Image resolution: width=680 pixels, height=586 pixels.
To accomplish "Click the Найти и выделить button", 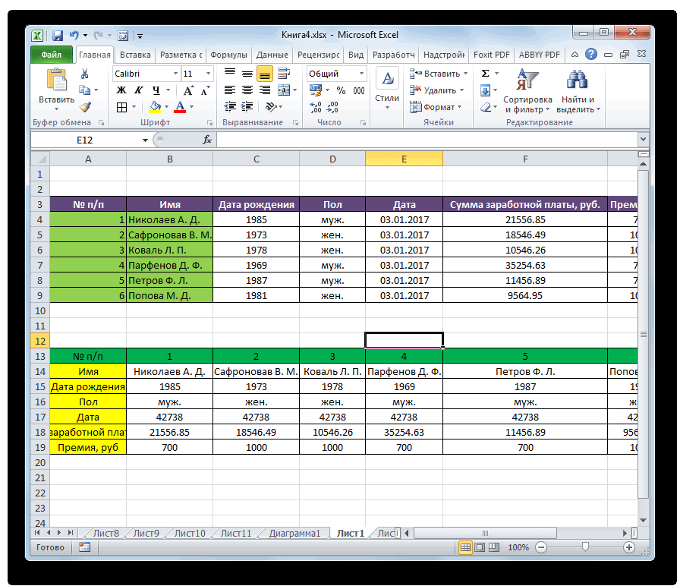I will [x=578, y=91].
